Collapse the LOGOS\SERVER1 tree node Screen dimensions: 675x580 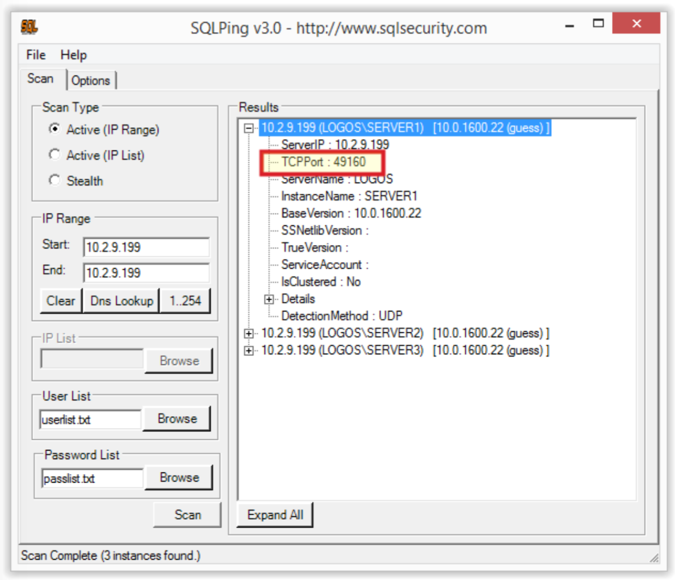coord(249,128)
